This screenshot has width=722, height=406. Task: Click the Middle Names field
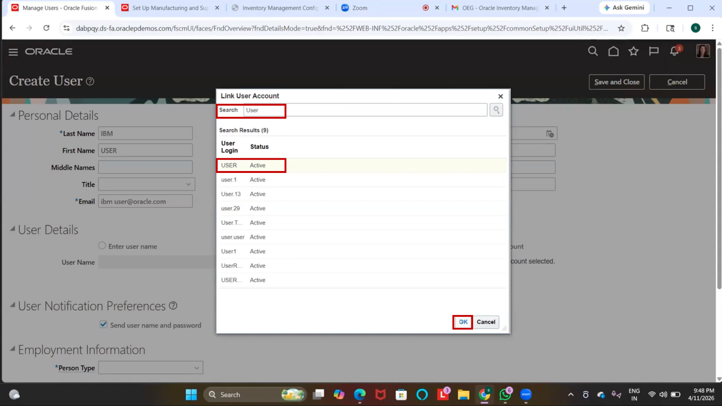pyautogui.click(x=146, y=167)
